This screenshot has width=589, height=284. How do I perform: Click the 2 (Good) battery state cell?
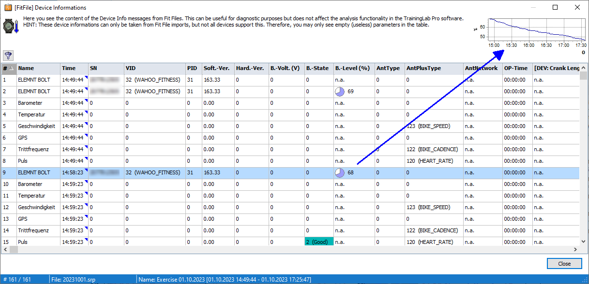pyautogui.click(x=319, y=241)
